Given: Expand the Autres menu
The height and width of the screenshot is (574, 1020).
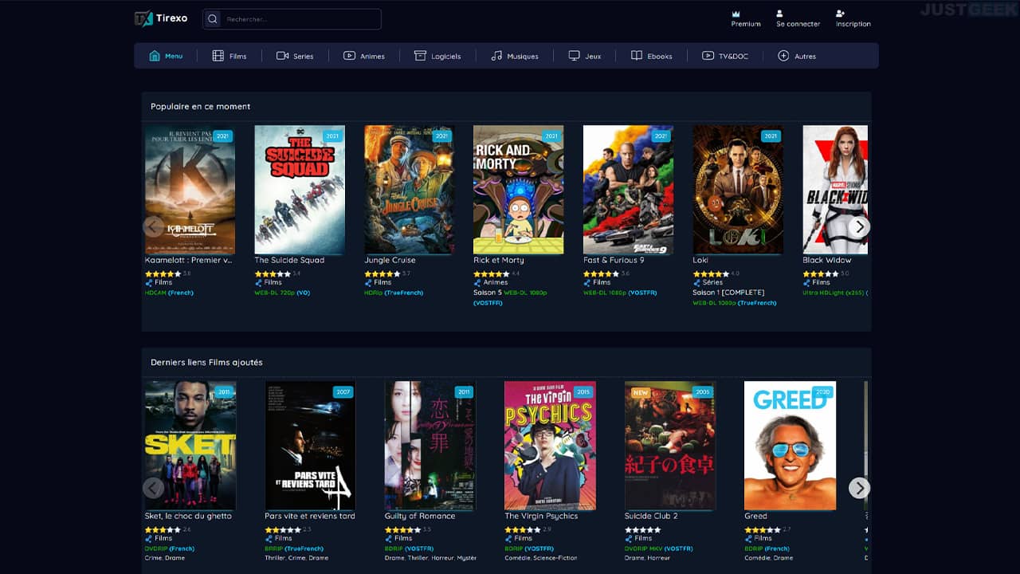Looking at the screenshot, I should (797, 56).
